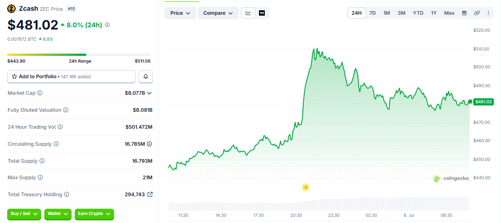Click the 21M max supply value
Screen dimensions: 501x223
coord(148,177)
